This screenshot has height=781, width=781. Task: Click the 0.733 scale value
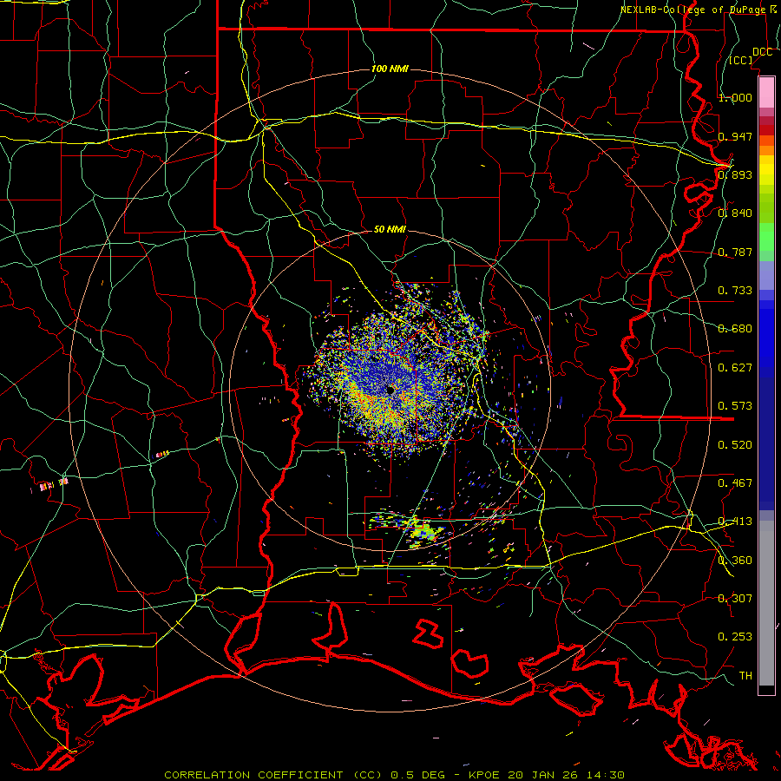point(735,291)
